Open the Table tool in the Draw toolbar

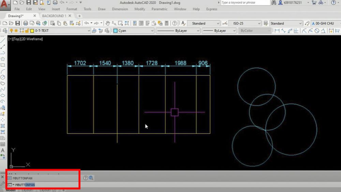(3, 144)
